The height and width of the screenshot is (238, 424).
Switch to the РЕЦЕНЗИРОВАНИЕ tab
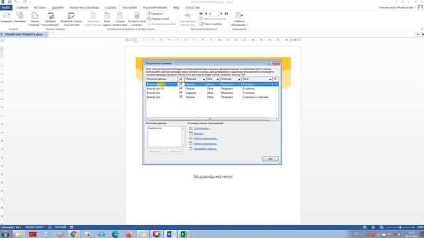pos(155,7)
